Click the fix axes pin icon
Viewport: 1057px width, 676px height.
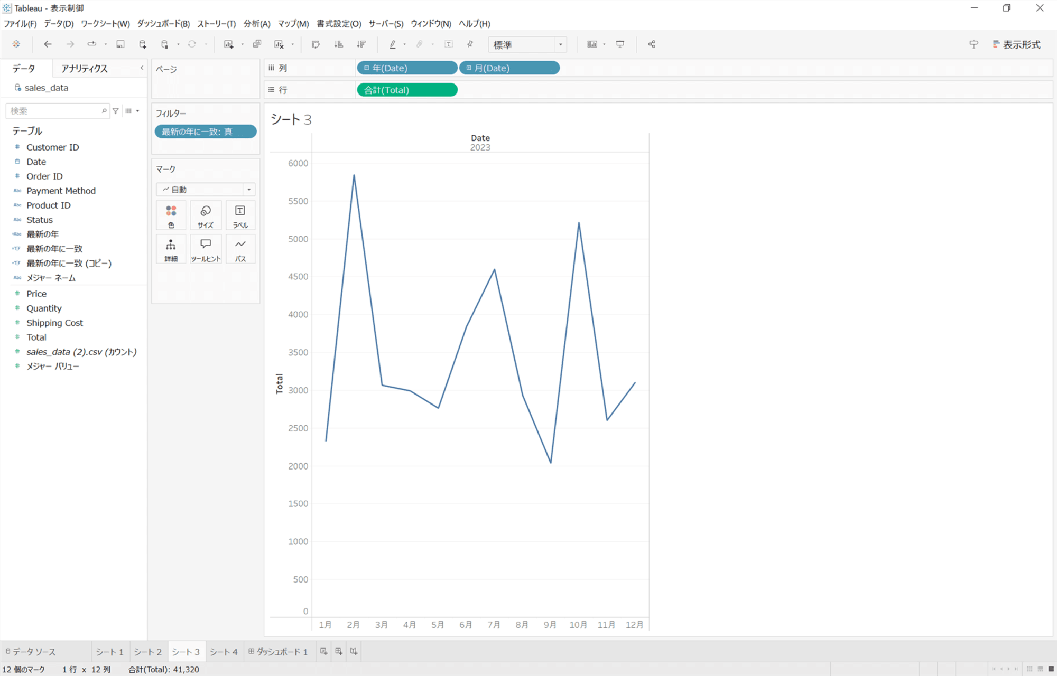(x=470, y=44)
